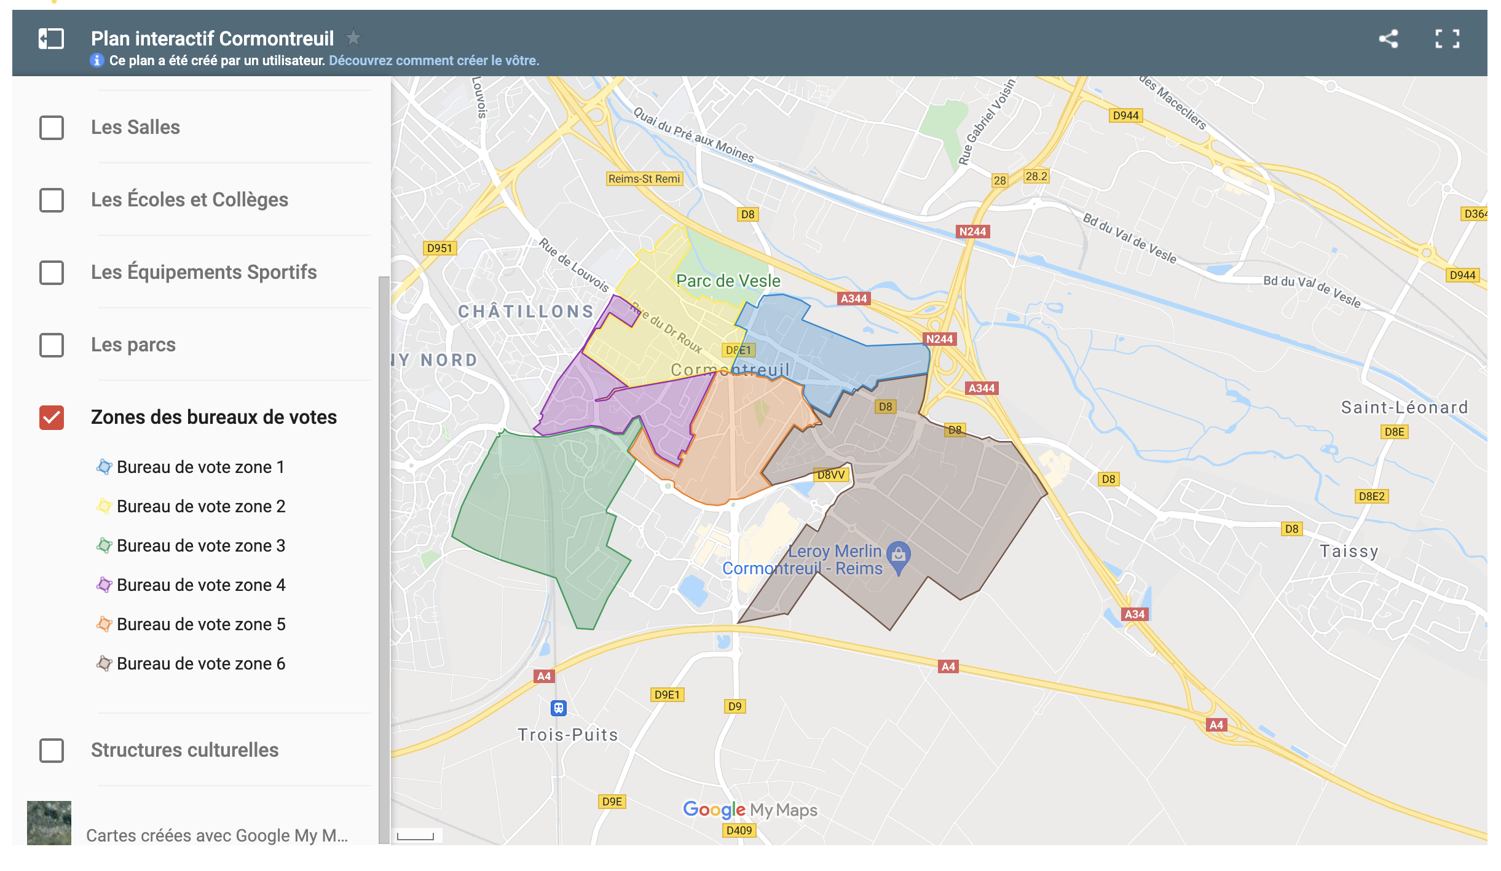Enable the Les Salles layer checkbox

click(x=52, y=128)
